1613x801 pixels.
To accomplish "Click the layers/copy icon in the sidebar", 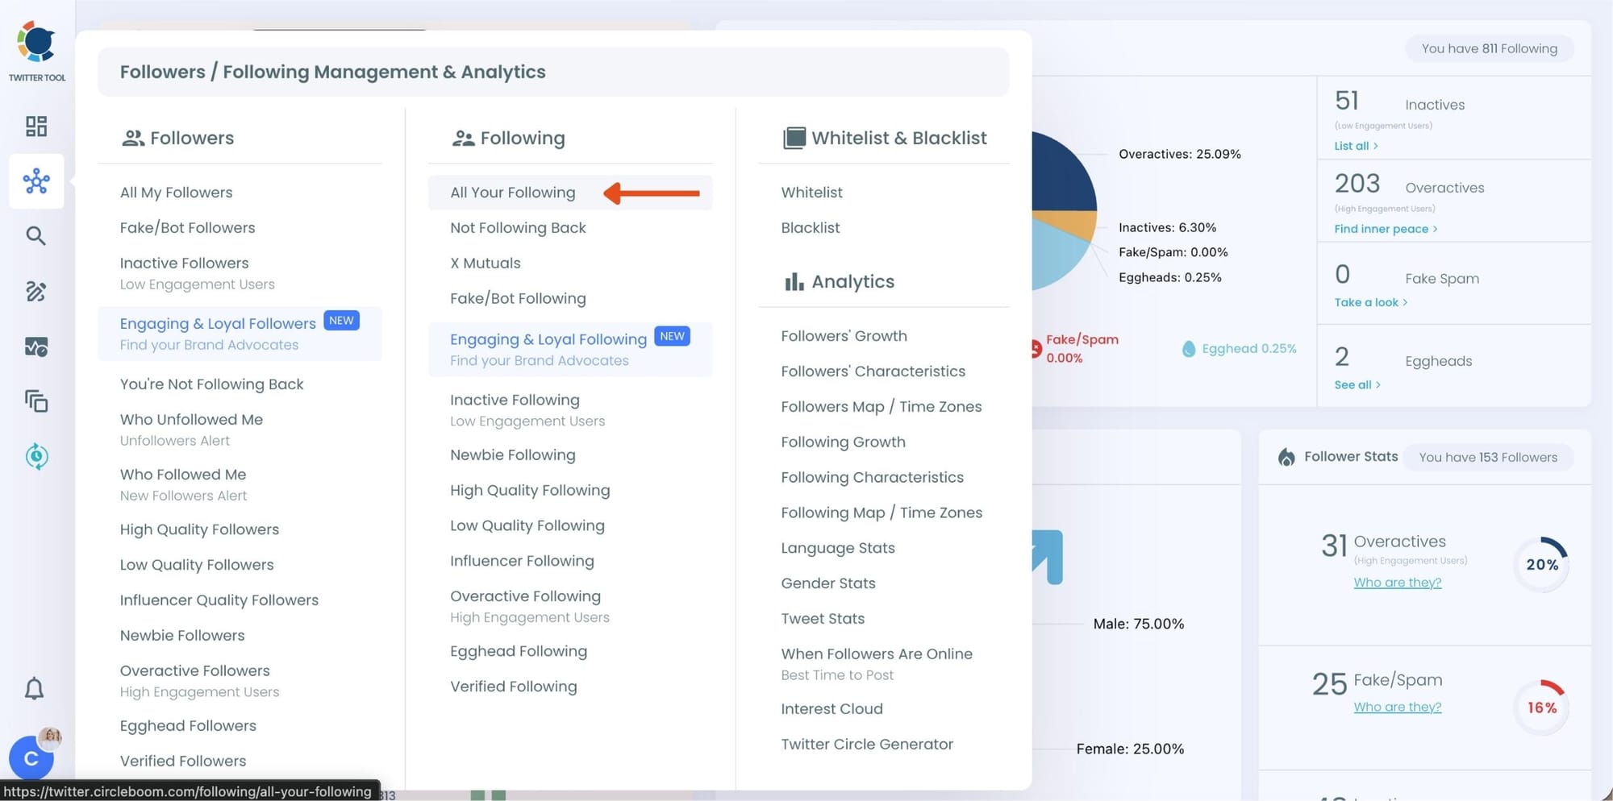I will (35, 400).
